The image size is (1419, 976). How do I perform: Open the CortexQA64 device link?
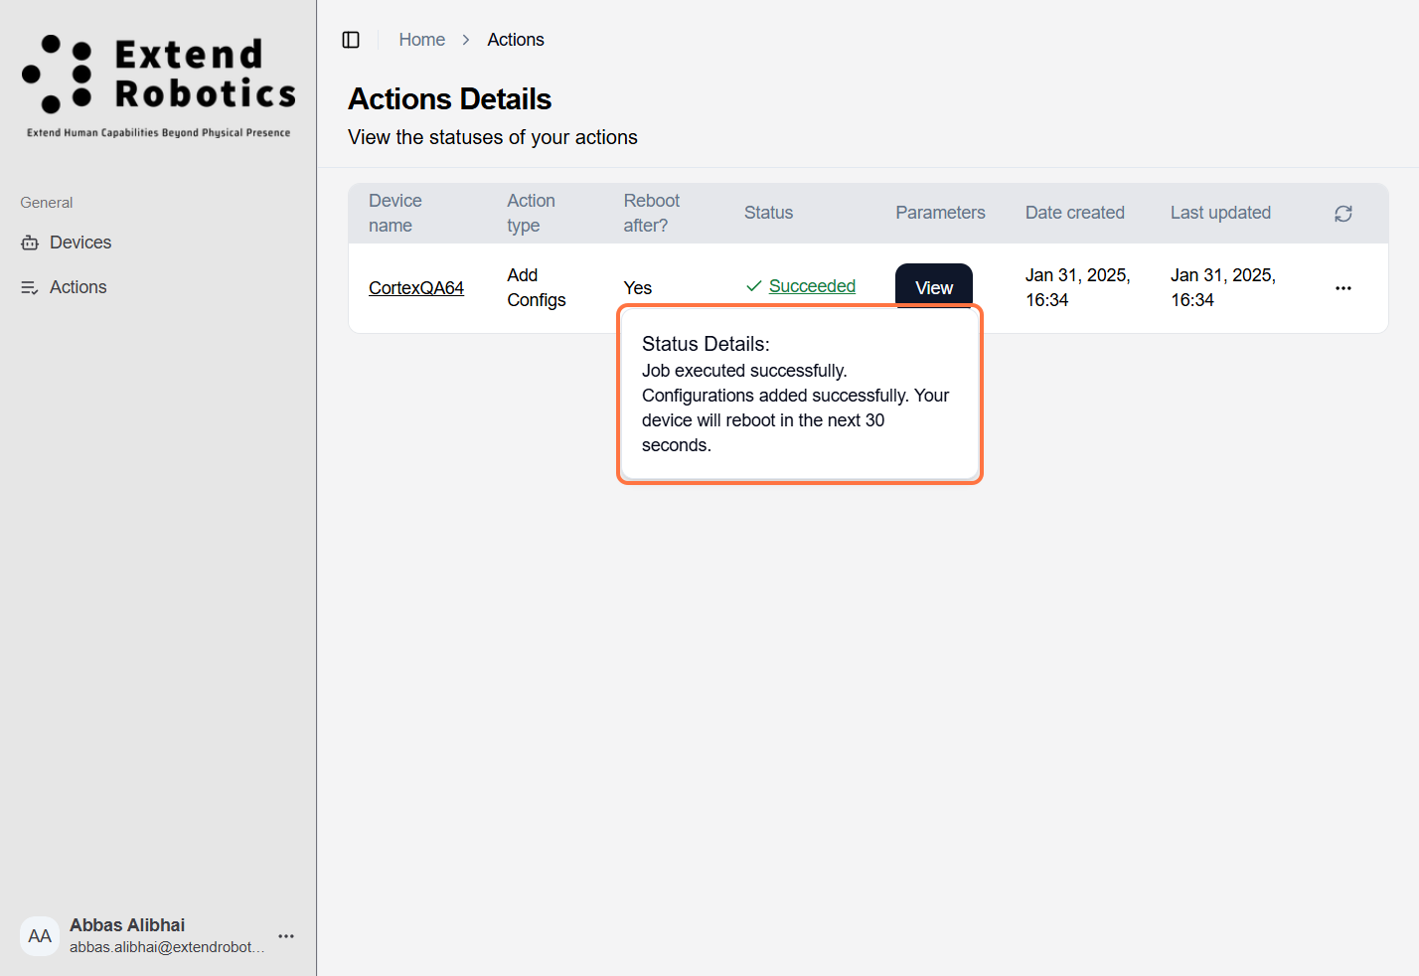tap(416, 288)
